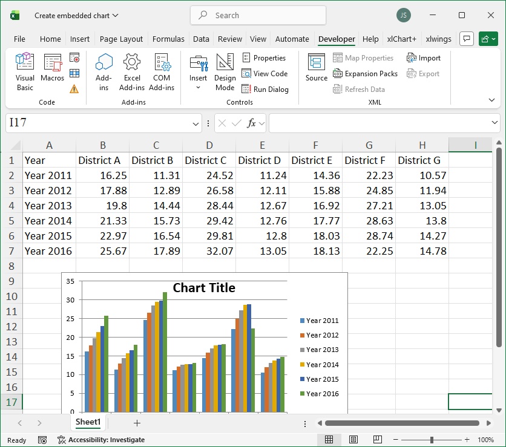This screenshot has width=506, height=447.
Task: Switch to Page Layout view
Action: [x=353, y=440]
